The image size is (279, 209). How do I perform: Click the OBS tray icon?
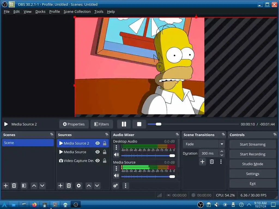(x=200, y=205)
